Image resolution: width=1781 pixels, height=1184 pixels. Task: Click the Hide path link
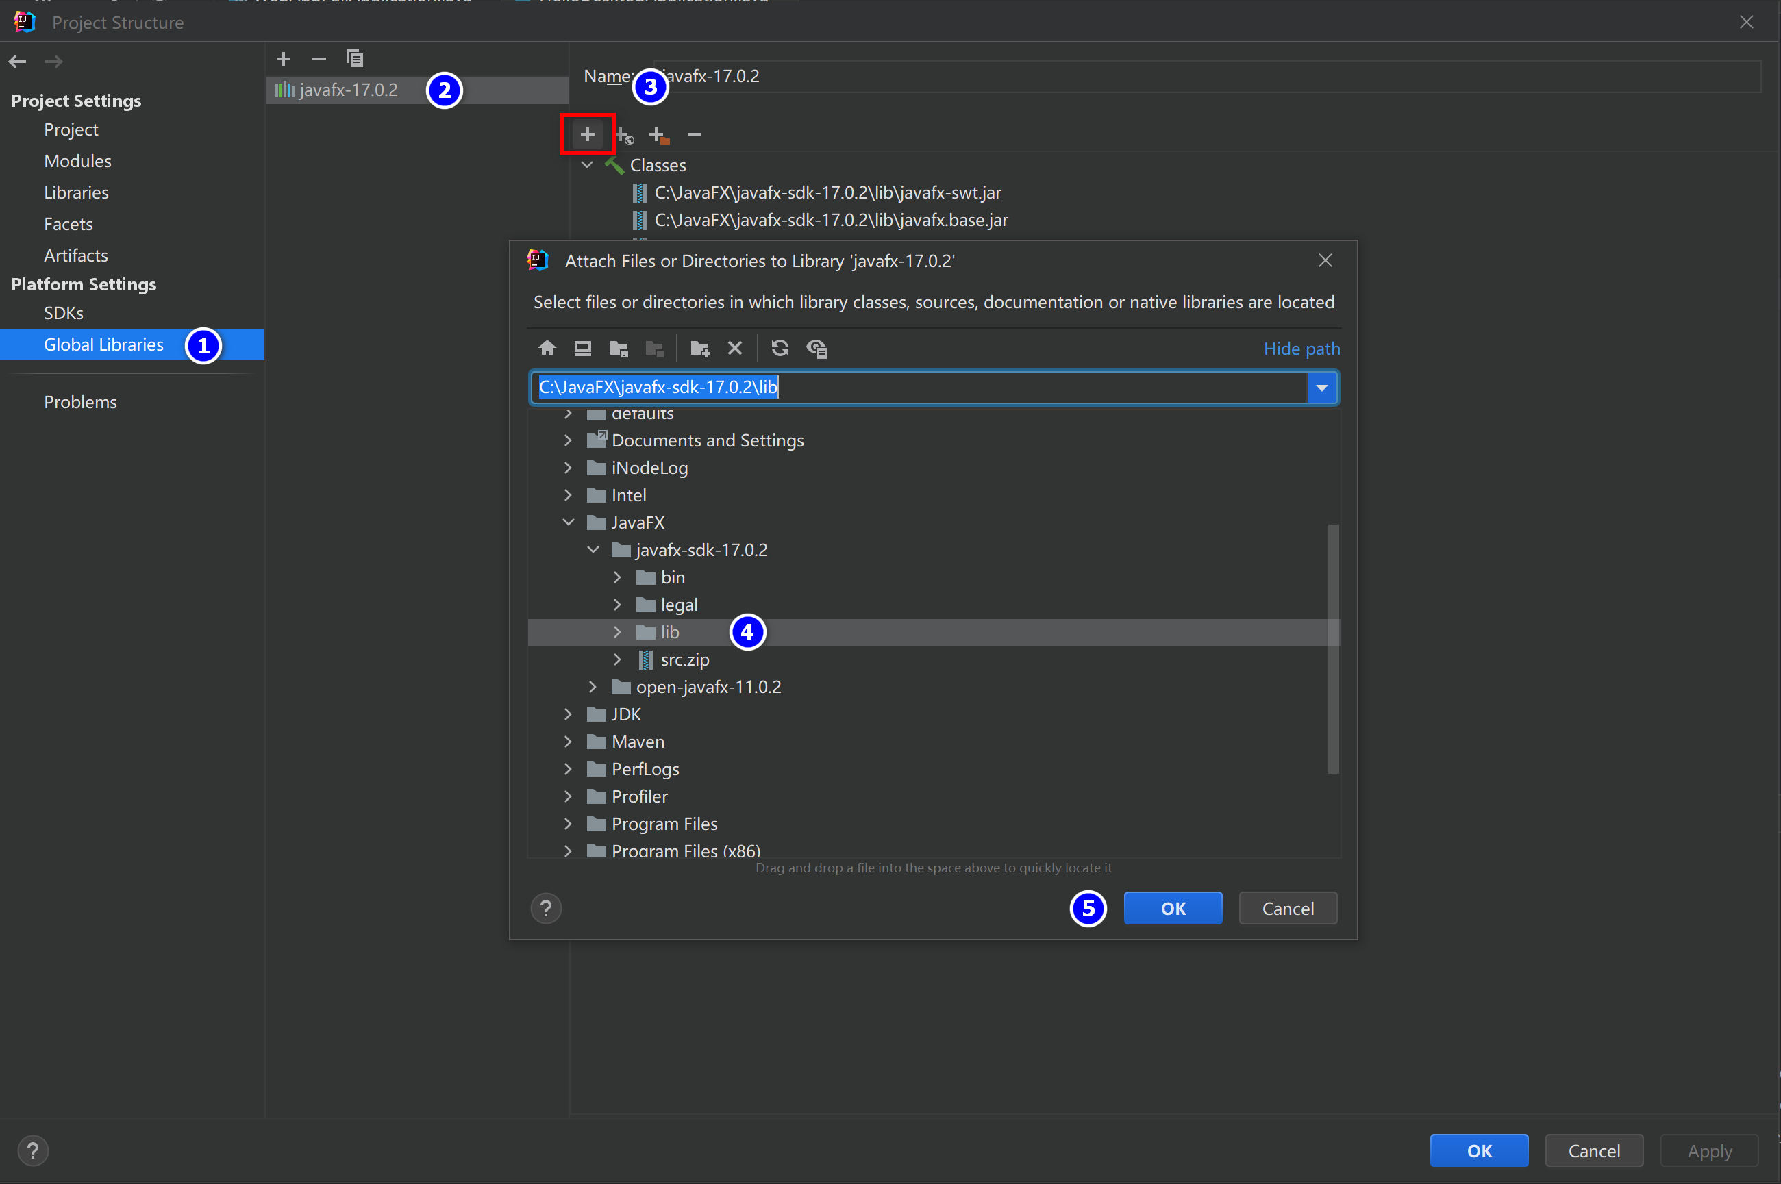1301,348
